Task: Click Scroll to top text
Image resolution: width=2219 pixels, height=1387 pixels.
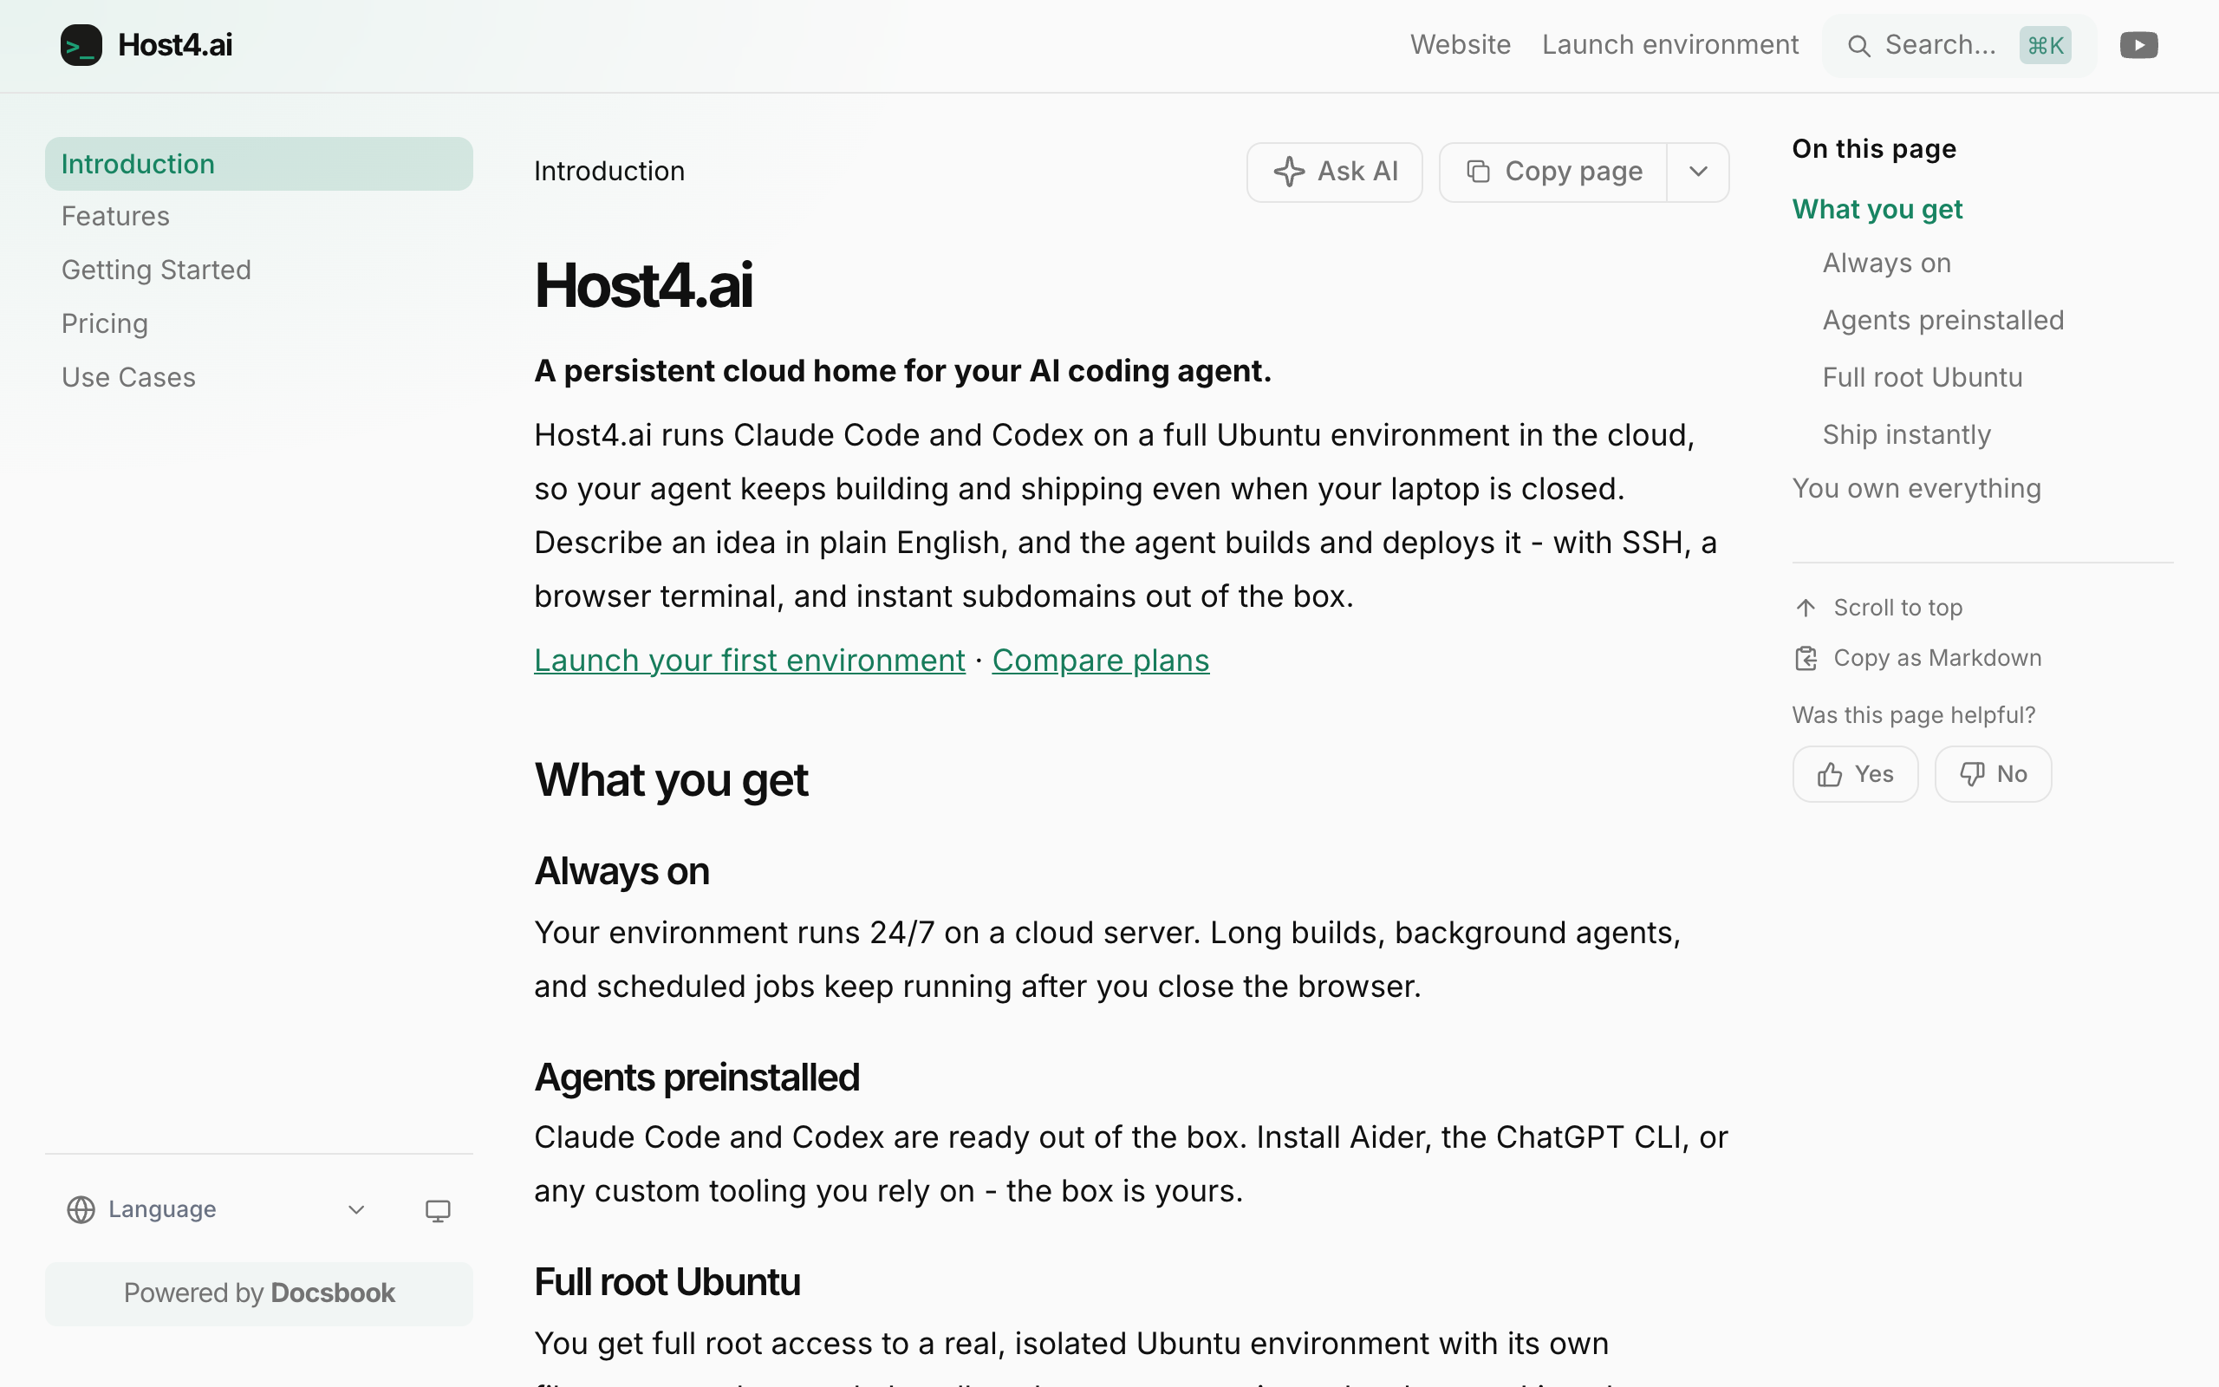Action: (x=1897, y=609)
